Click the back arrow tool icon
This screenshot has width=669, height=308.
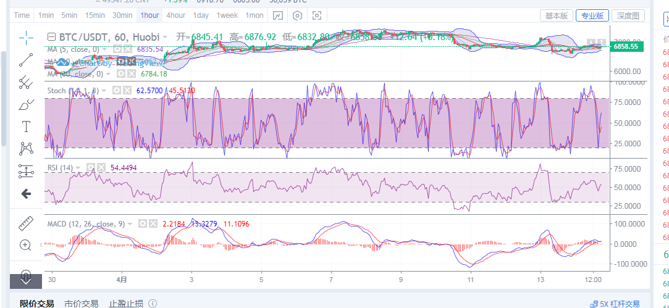pos(26,194)
